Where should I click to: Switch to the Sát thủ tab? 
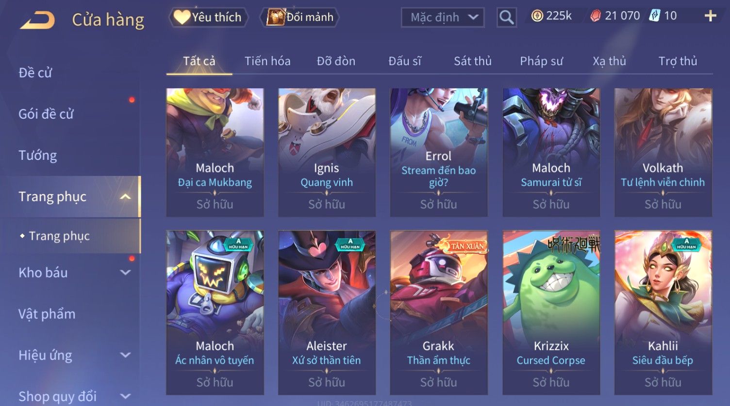(473, 61)
